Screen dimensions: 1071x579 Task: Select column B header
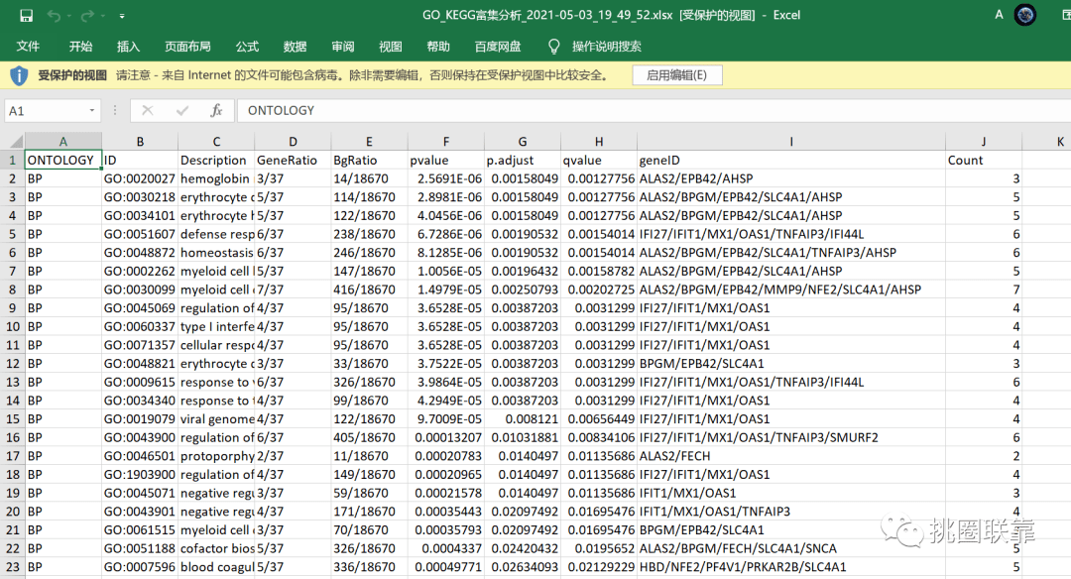tap(140, 142)
